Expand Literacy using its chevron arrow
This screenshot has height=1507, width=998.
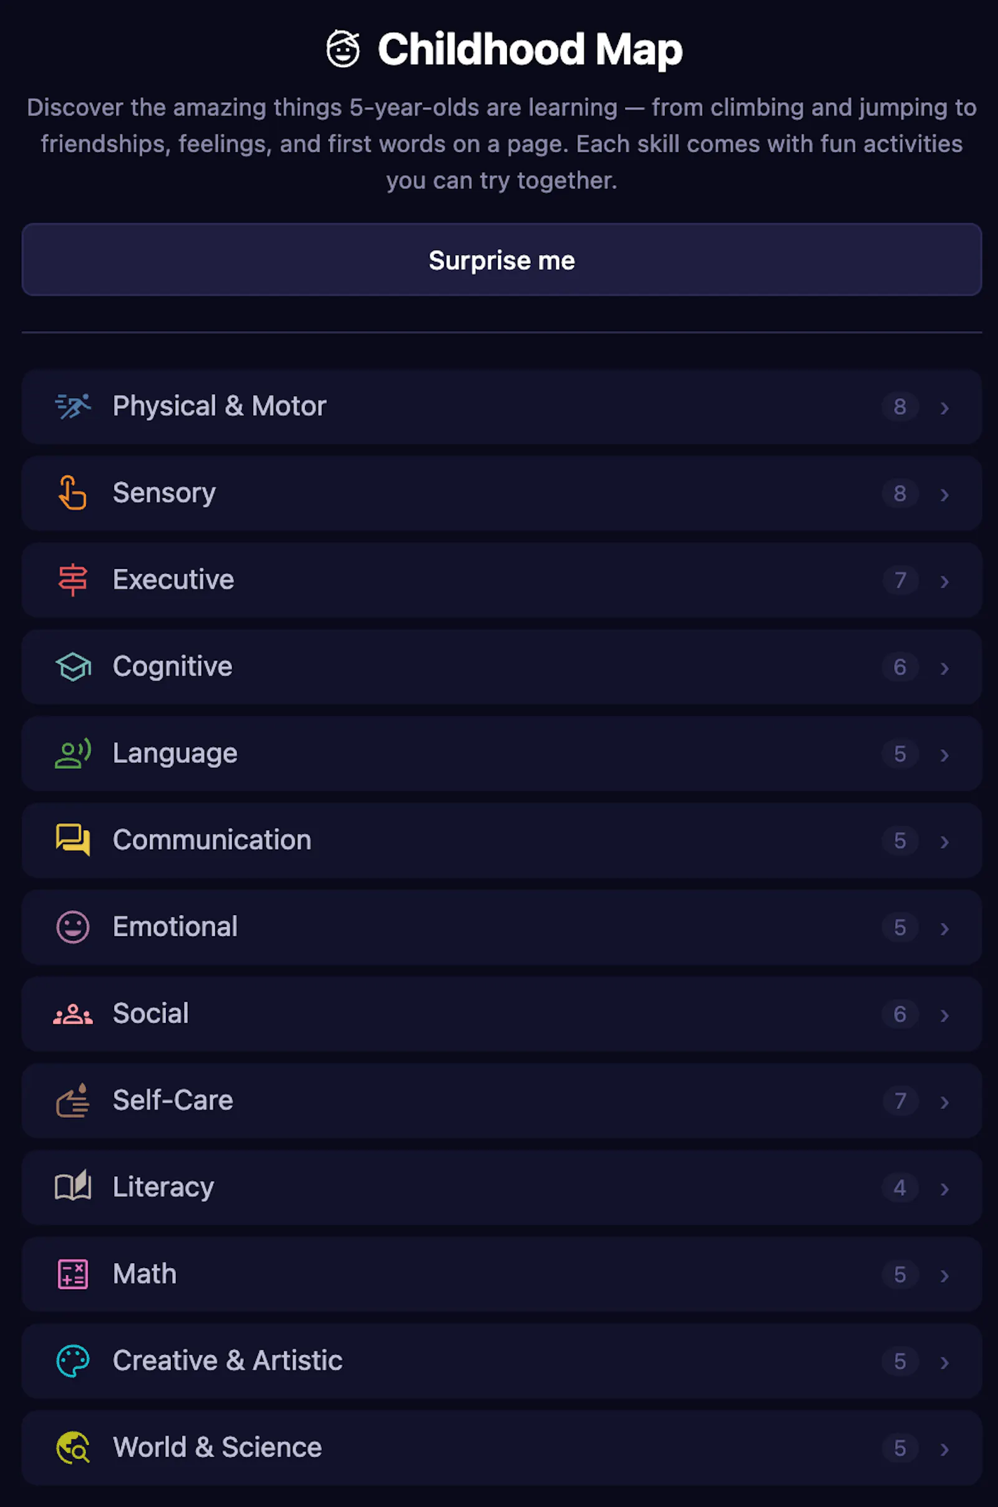(x=944, y=1189)
